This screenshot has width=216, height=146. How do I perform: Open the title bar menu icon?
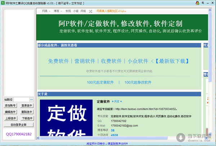203,3
